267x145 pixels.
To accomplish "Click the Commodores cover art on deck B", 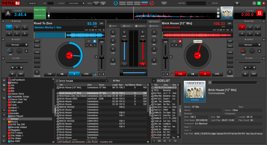I will coord(227,13).
